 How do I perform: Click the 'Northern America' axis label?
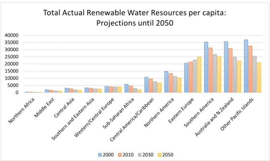click(159, 112)
